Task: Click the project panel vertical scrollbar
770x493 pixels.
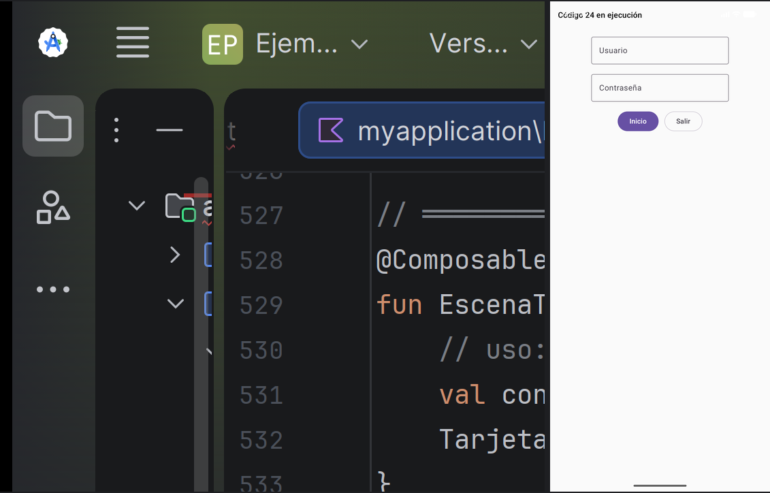Action: click(201, 334)
